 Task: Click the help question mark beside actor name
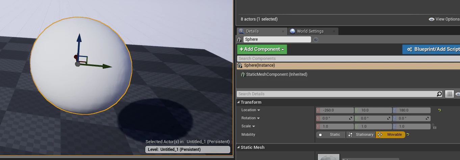tap(316, 39)
